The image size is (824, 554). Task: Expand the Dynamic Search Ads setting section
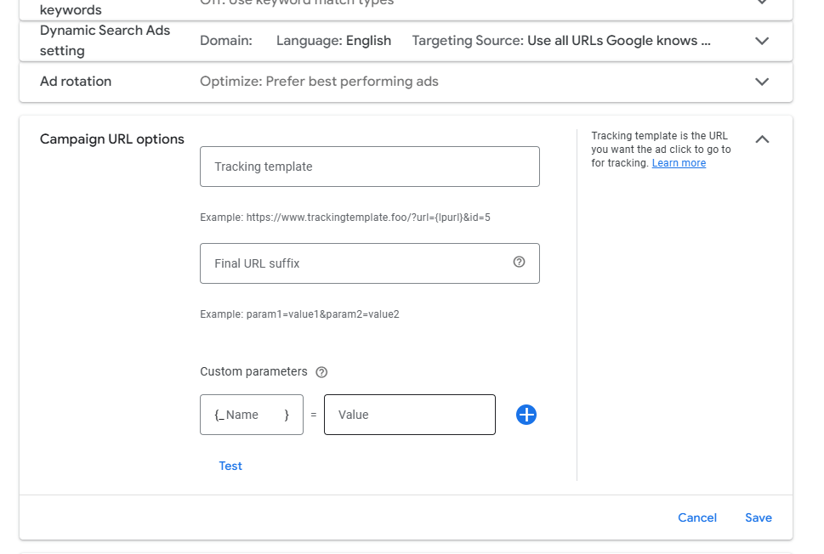coord(762,41)
